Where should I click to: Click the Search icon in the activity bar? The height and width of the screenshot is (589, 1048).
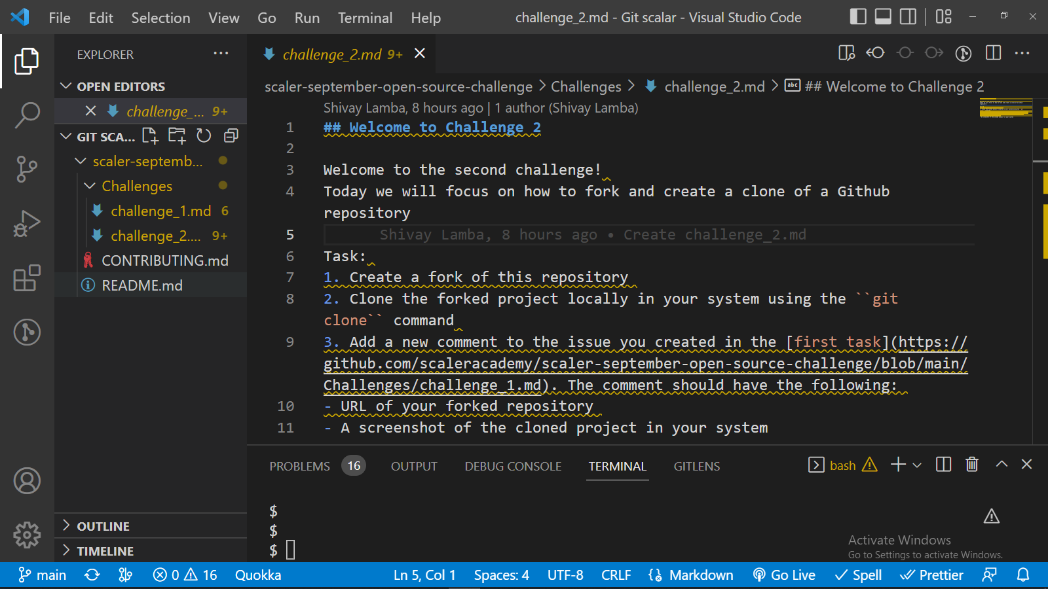point(26,114)
